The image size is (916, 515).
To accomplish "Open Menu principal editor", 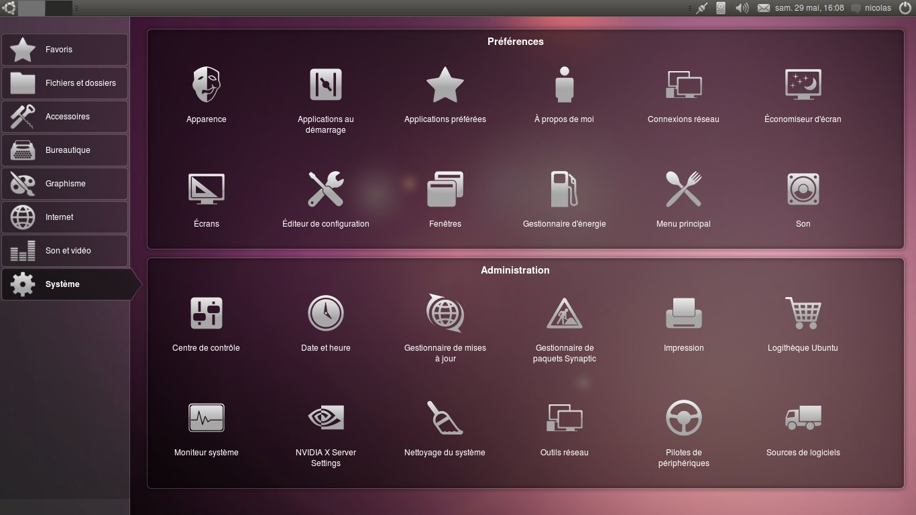I will 683,200.
